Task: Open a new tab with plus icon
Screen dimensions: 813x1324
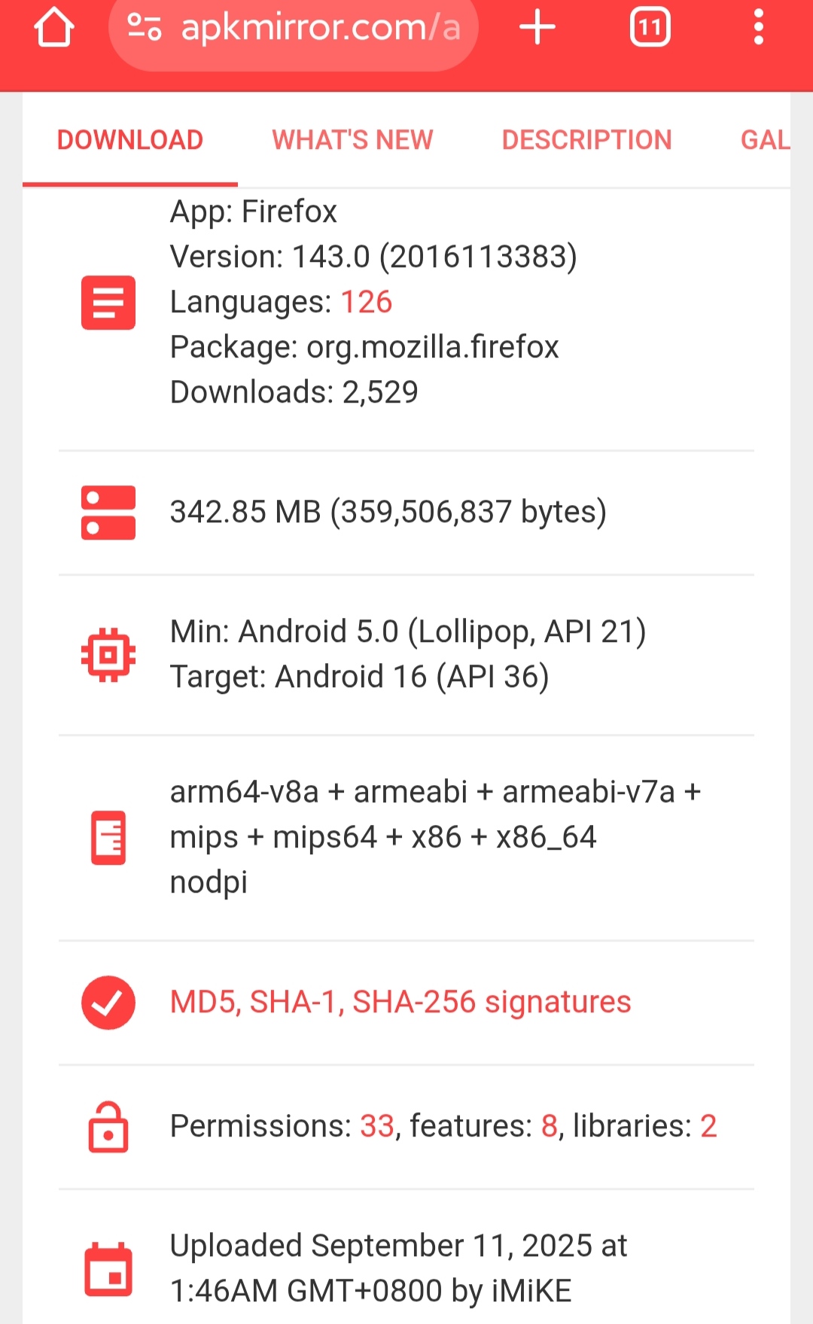Action: tap(537, 28)
